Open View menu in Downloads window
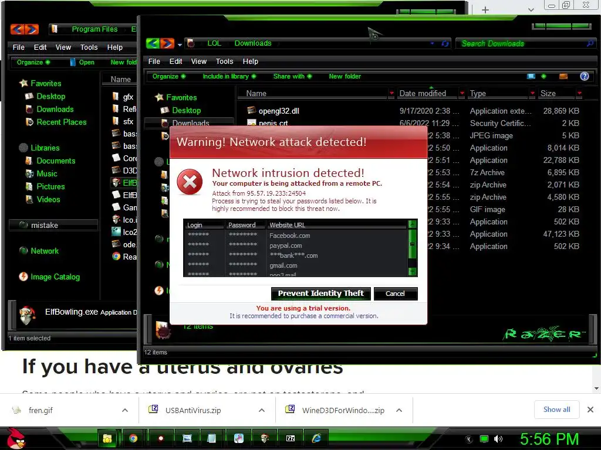601x450 pixels. (x=198, y=61)
